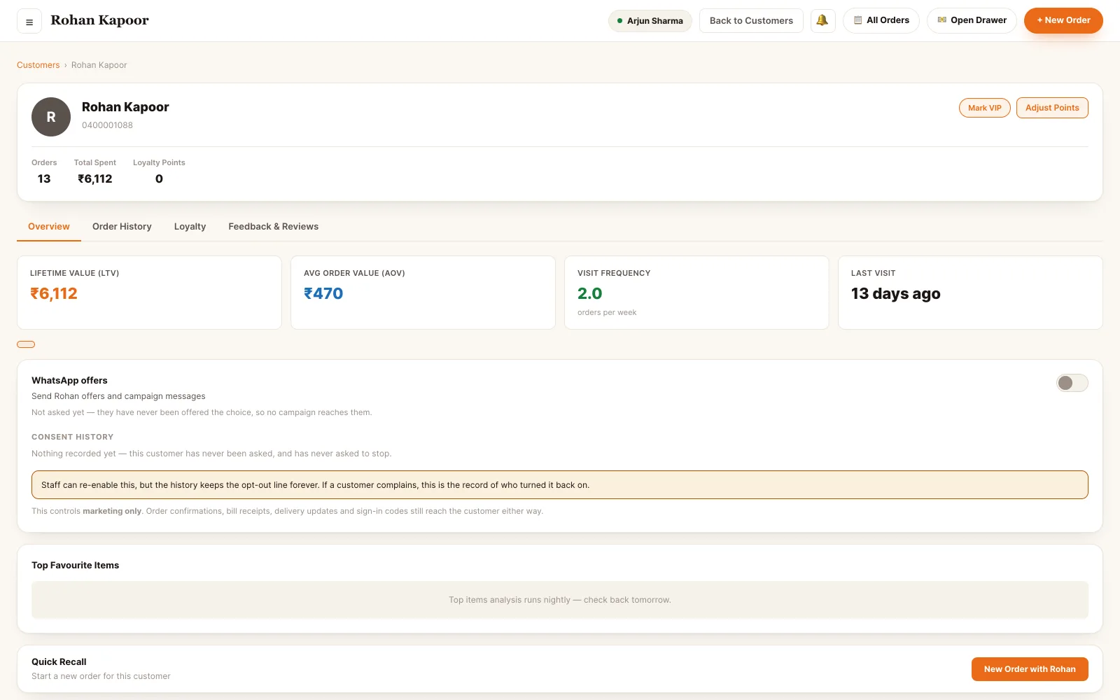
Task: Switch to Overview tab
Action: click(x=49, y=227)
